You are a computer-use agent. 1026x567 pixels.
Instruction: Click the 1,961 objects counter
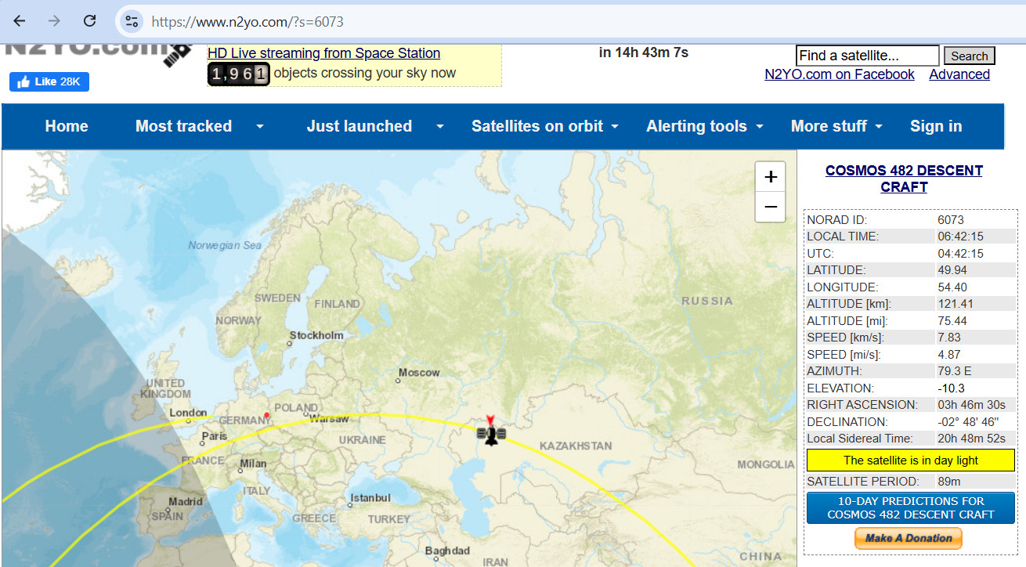(x=238, y=74)
